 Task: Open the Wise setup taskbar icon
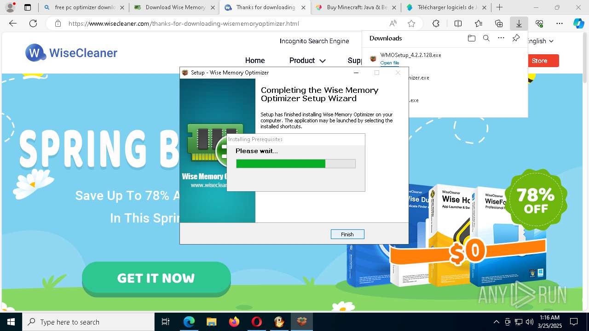click(302, 322)
